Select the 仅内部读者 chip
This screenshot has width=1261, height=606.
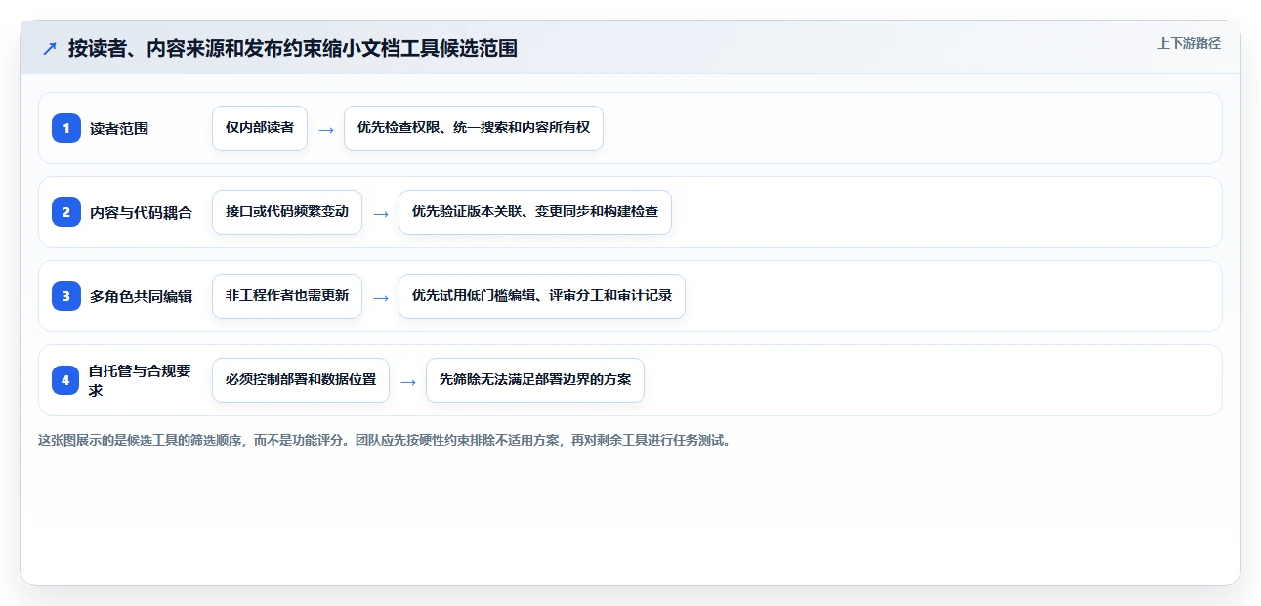260,128
